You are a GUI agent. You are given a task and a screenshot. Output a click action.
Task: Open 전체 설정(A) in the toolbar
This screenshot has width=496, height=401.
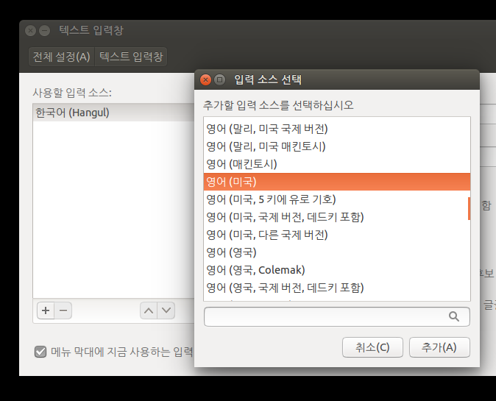[x=62, y=57]
